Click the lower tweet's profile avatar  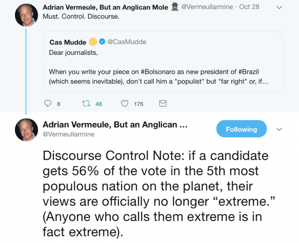point(26,130)
